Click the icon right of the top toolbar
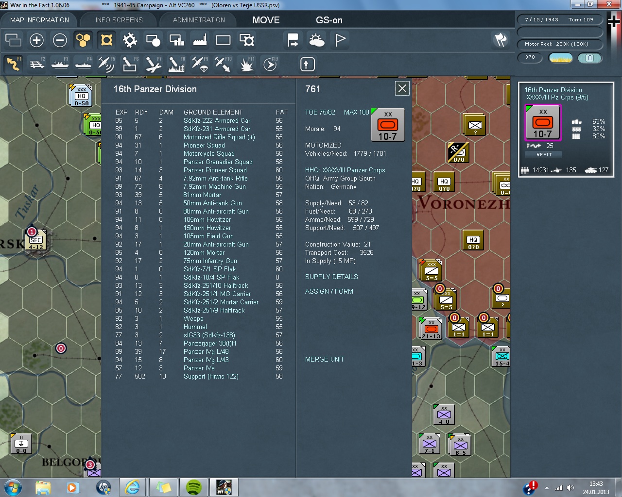 pyautogui.click(x=501, y=40)
